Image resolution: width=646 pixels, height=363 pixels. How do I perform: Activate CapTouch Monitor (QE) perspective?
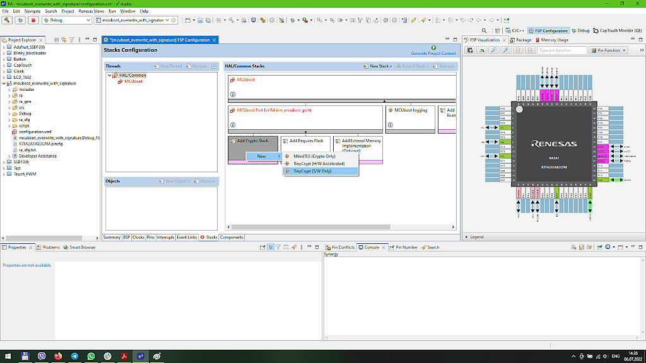click(617, 30)
